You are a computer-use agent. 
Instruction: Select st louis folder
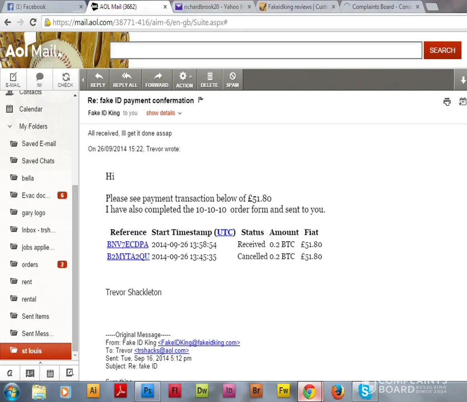coord(36,351)
